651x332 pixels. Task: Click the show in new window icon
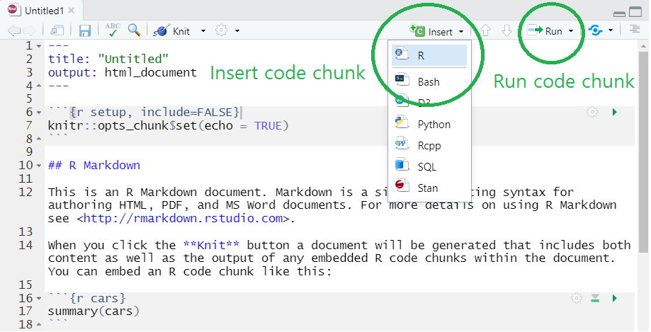tap(58, 30)
